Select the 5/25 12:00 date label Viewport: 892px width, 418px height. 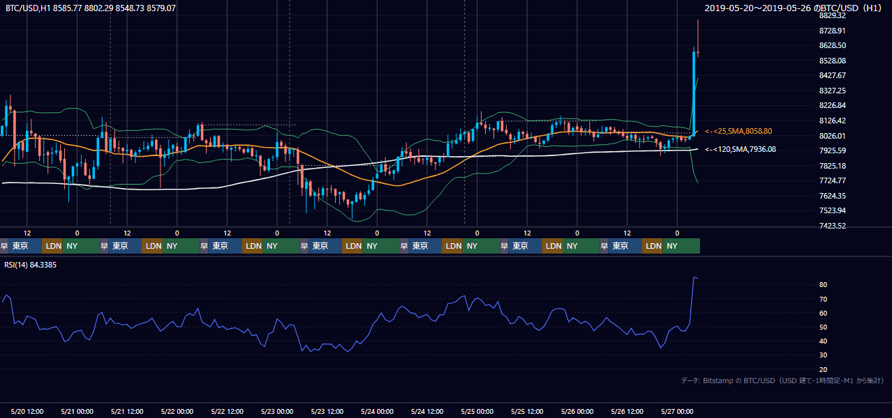[x=527, y=411]
